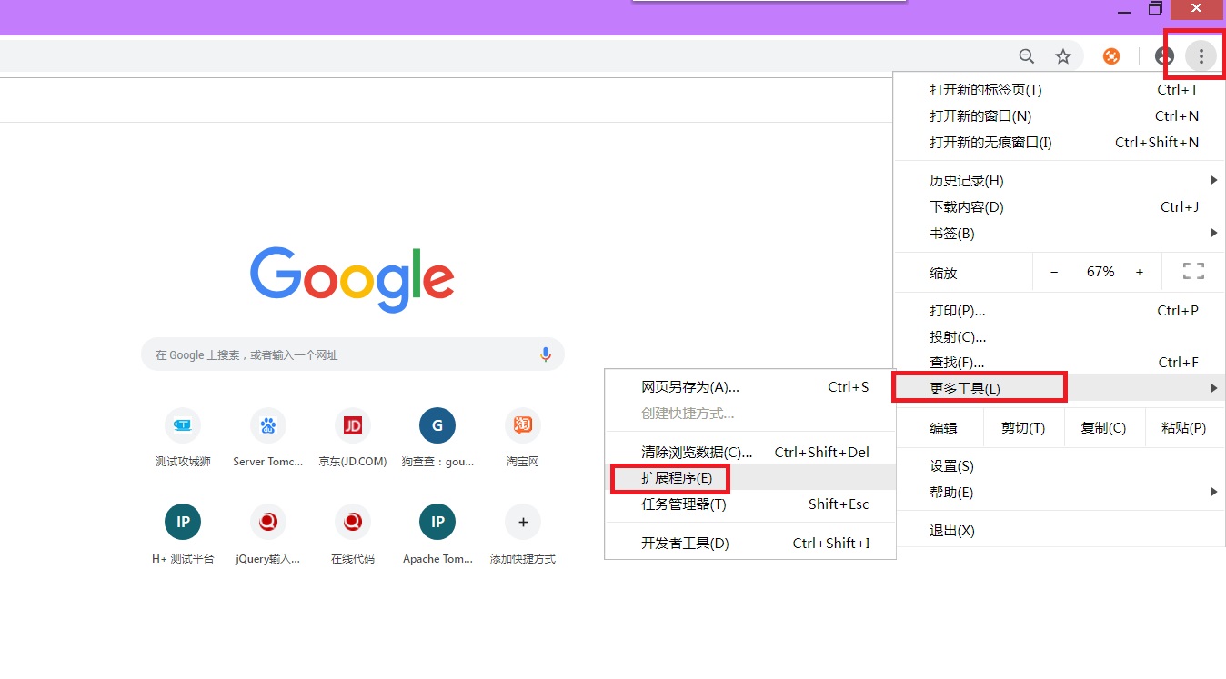
Task: Open 设置(S) from the menu
Action: tap(1060, 465)
